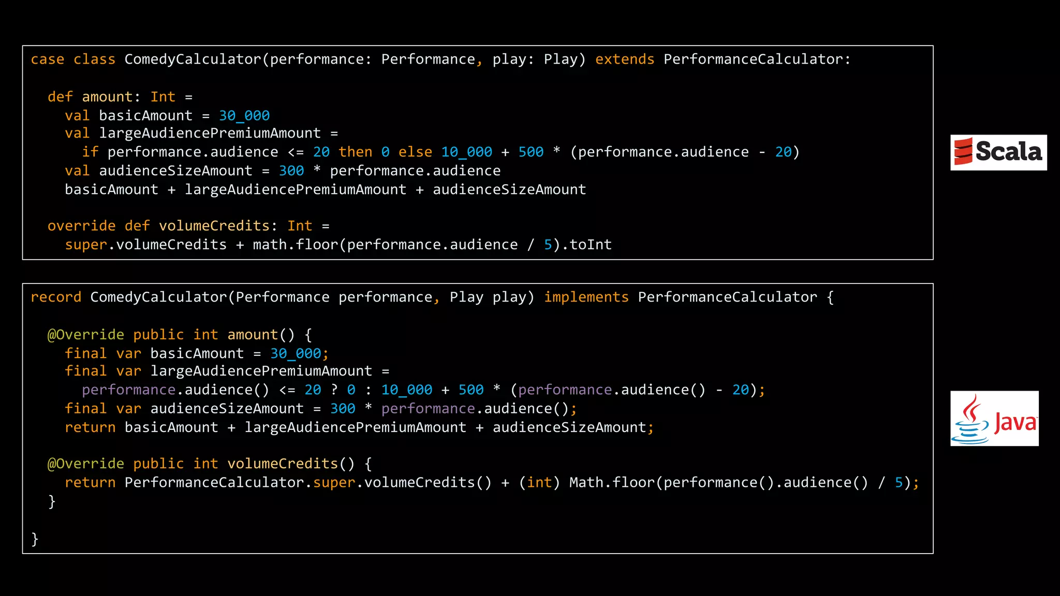1060x596 pixels.
Task: Click the 'super.volumeCredits + math.floor' line
Action: pos(338,245)
